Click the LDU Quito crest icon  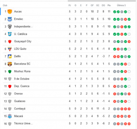coord(10,49)
